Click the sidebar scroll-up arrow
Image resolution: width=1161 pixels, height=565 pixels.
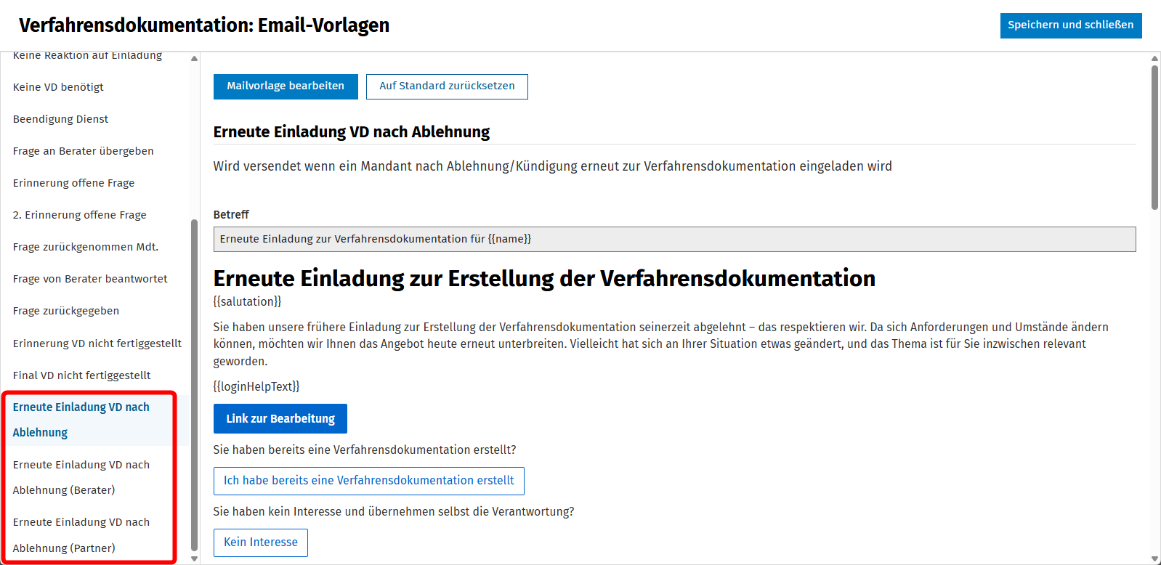(x=194, y=59)
